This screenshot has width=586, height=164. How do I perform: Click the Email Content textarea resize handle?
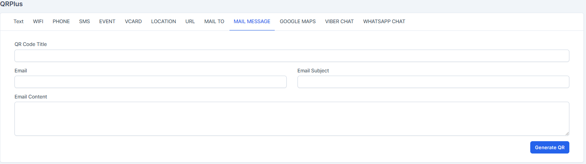click(x=567, y=133)
